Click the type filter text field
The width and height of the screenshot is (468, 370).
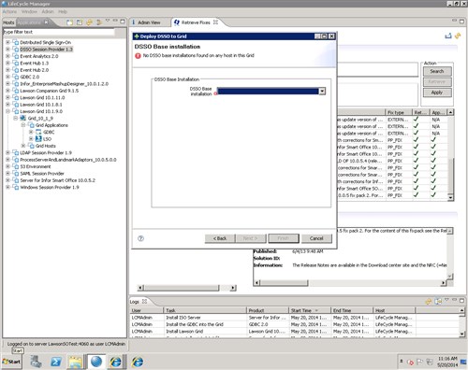tap(59, 32)
